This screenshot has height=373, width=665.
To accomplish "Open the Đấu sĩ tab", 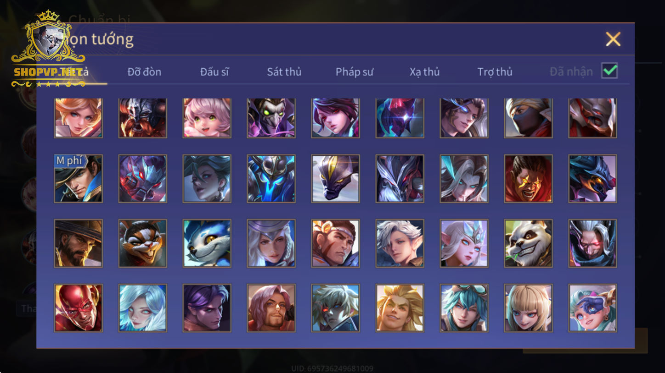I will (x=214, y=72).
